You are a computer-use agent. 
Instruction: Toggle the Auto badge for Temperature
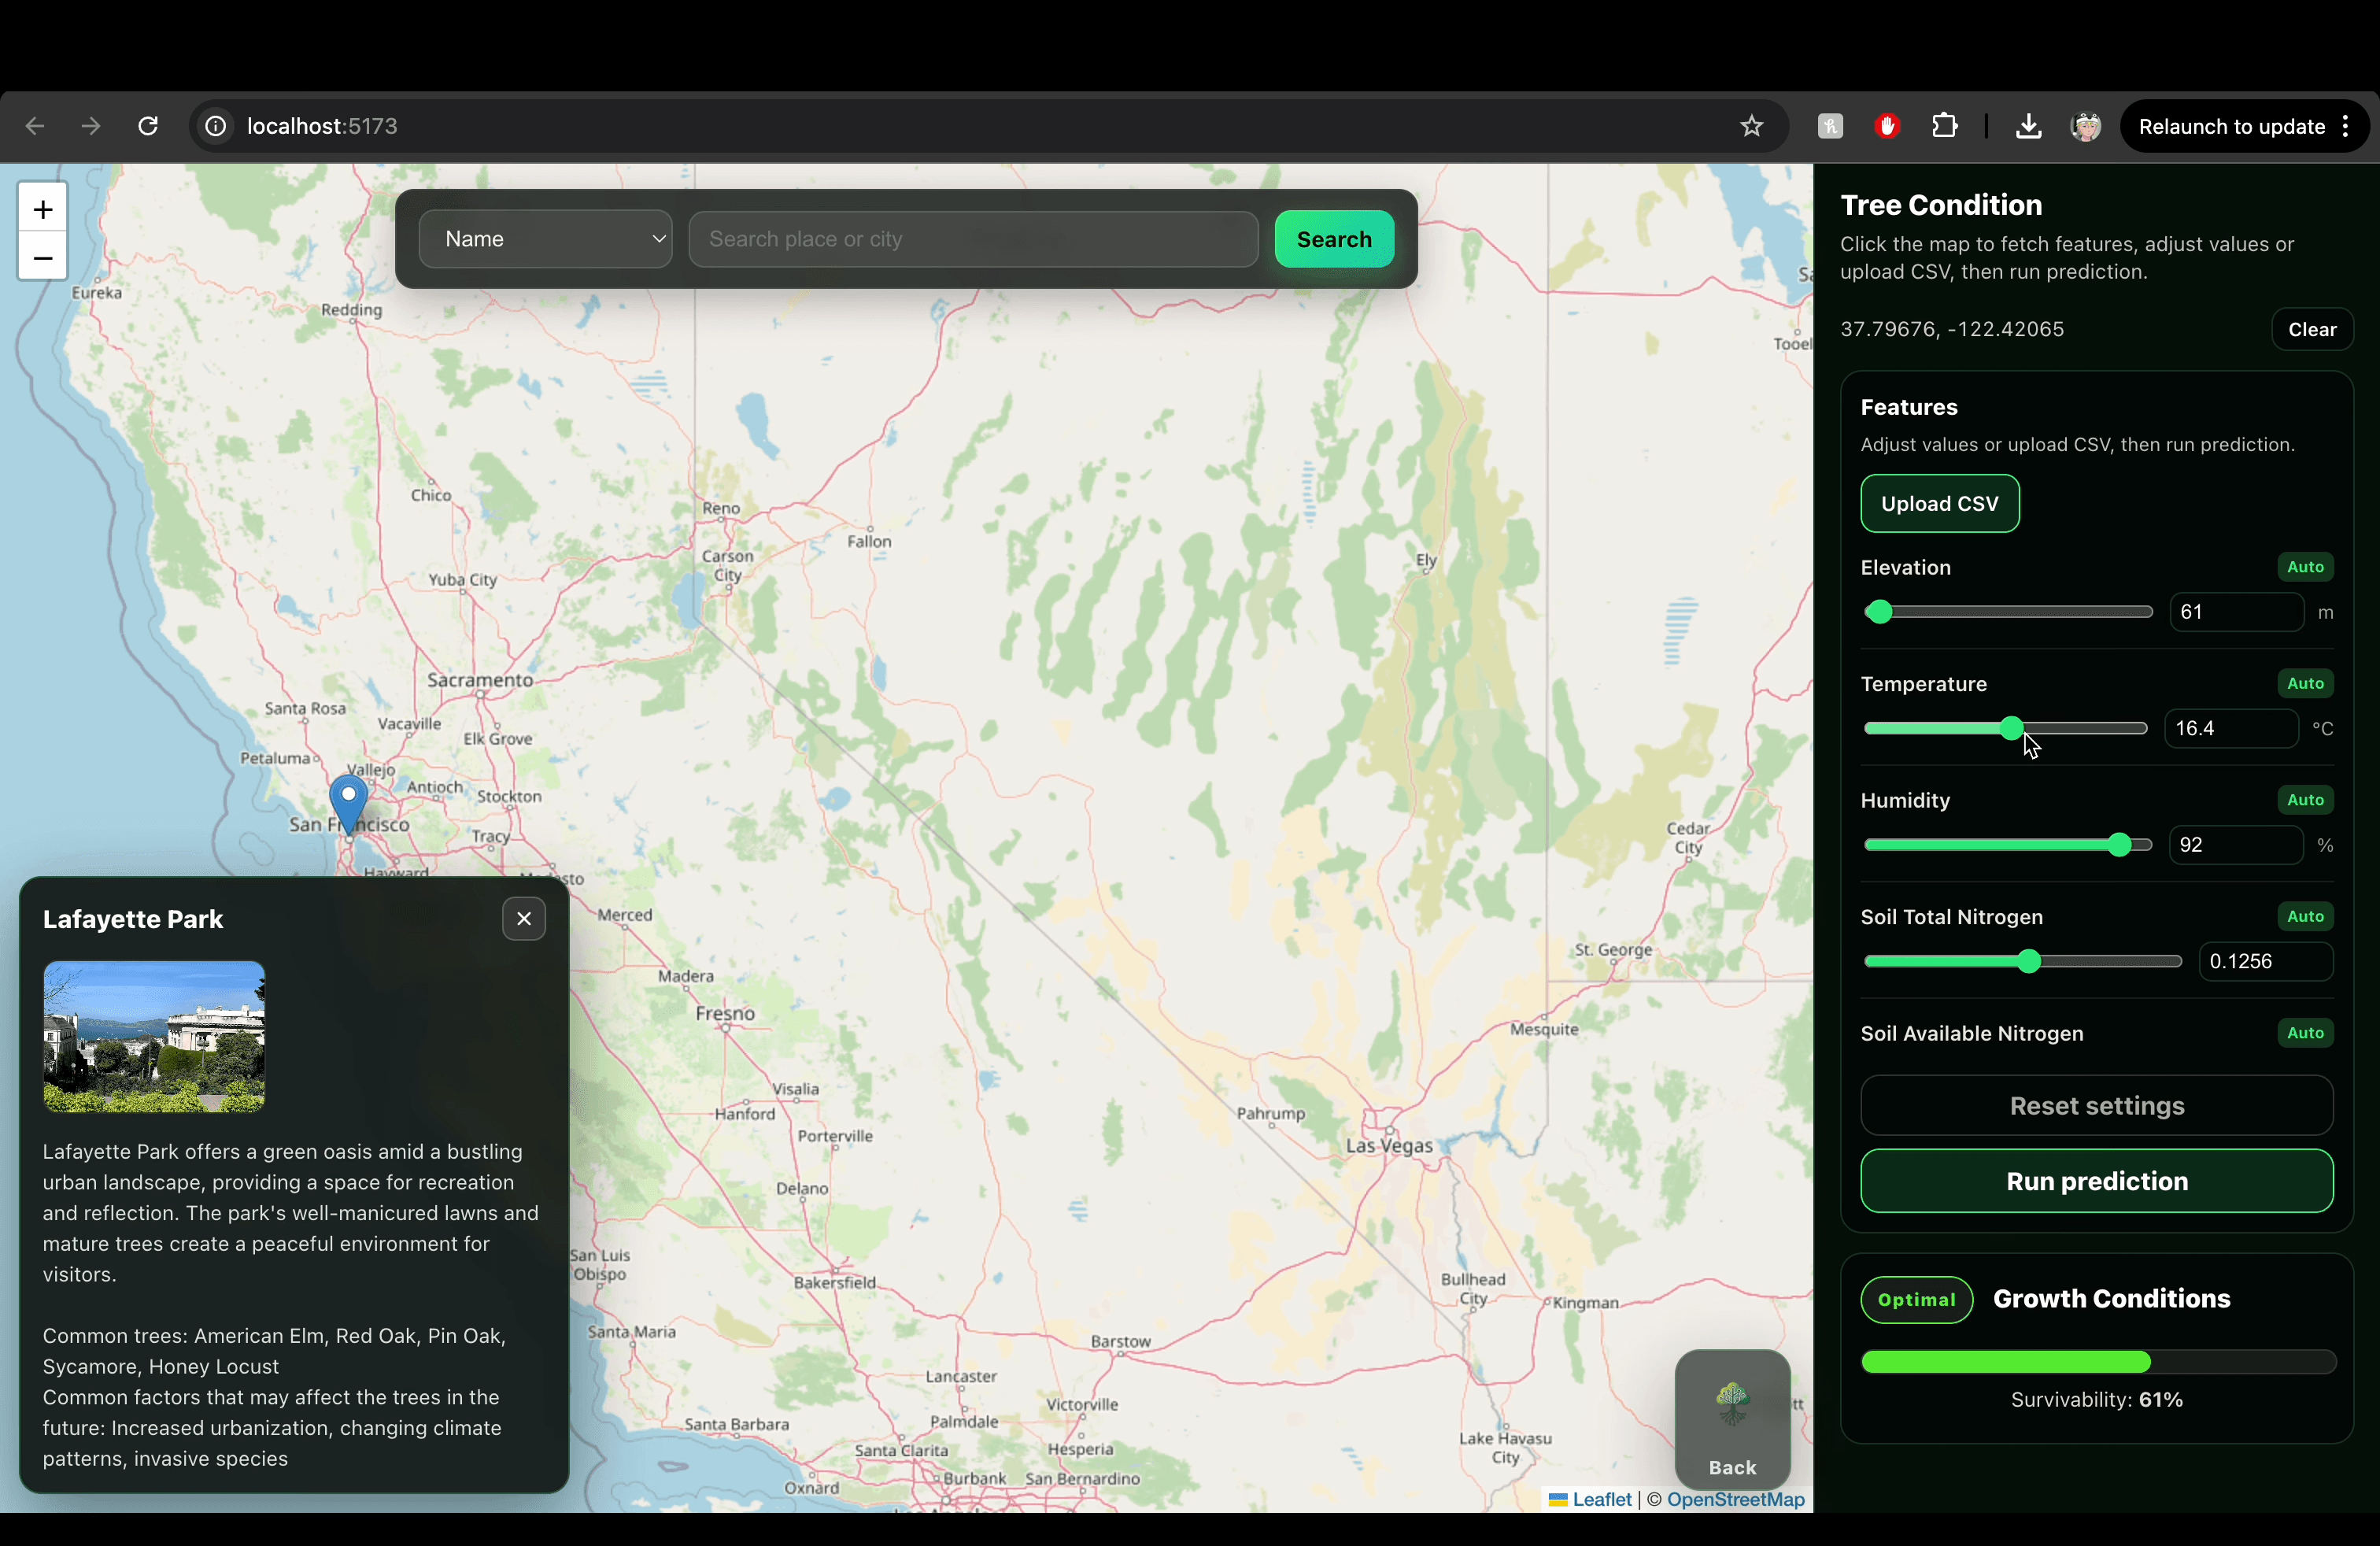[x=2305, y=683]
